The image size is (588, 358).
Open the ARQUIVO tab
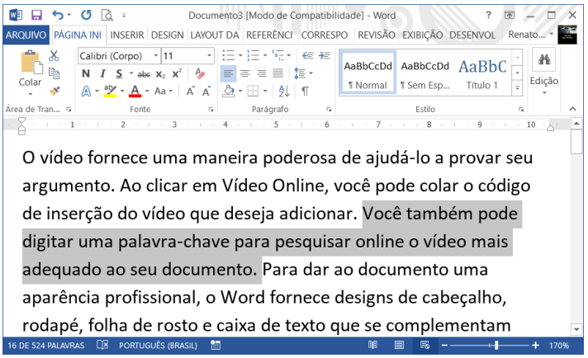click(26, 35)
